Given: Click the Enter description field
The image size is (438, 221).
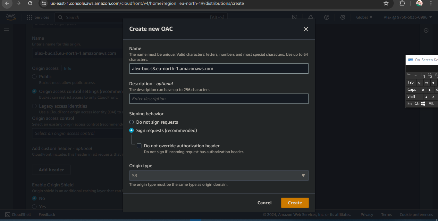Looking at the screenshot, I should [219, 99].
